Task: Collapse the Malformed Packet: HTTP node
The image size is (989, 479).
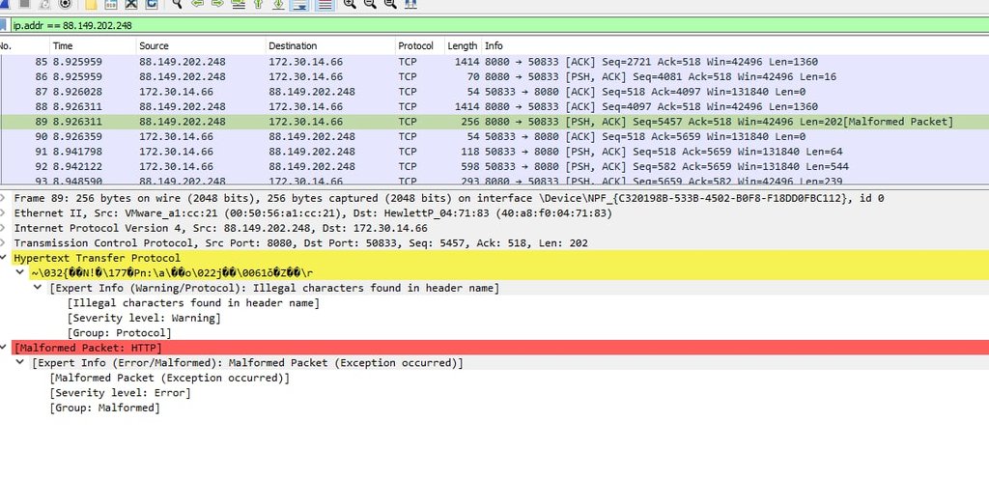Action: coord(3,348)
